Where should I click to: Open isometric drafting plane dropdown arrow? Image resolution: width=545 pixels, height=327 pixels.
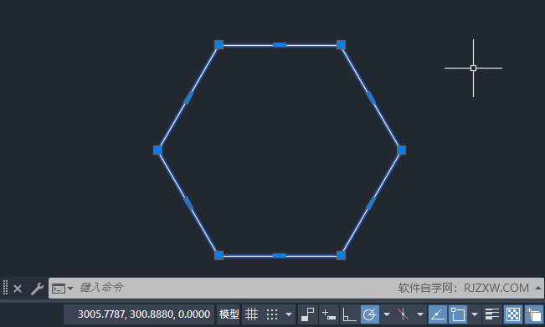(420, 314)
